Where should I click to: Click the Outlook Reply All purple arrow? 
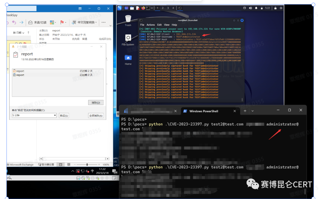click(x=14, y=22)
